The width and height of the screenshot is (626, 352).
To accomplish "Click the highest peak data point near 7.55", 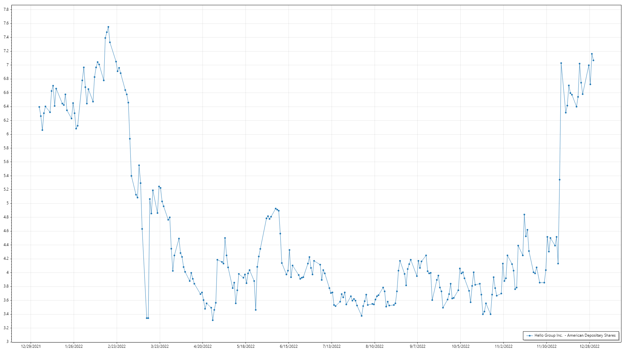I will click(x=108, y=27).
